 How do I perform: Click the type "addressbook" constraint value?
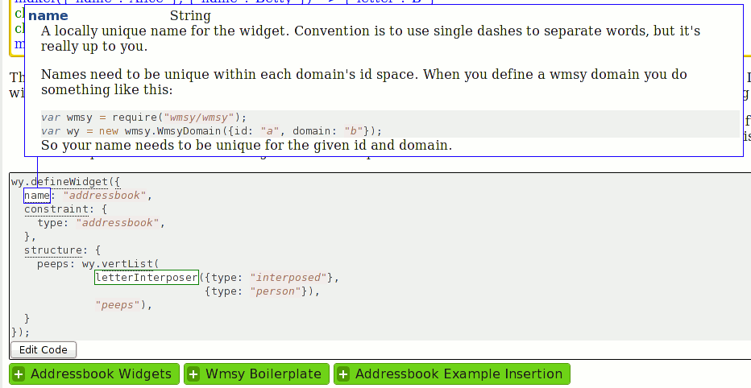pos(118,223)
